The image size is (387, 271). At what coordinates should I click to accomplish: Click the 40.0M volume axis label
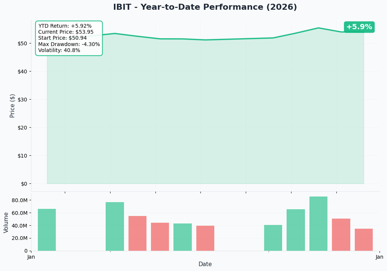point(19,226)
